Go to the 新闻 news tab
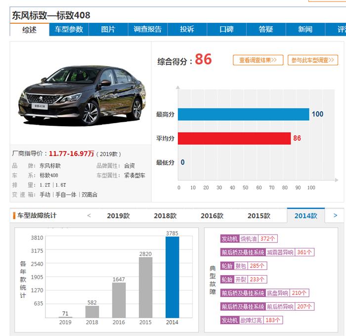The image size is (346, 336). click(x=305, y=29)
